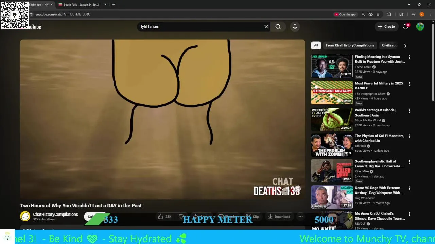Open options menu for World's Strangest Islands
The height and width of the screenshot is (244, 435).
click(x=409, y=111)
